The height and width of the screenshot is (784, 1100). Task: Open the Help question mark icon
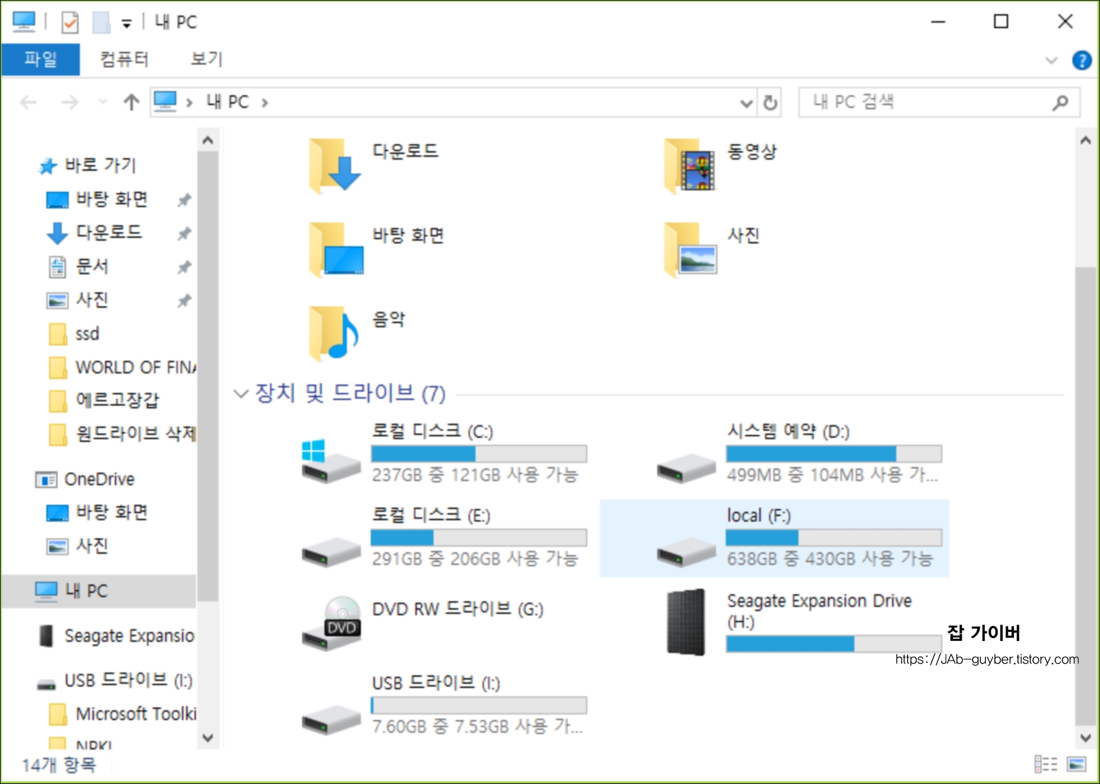1082,60
